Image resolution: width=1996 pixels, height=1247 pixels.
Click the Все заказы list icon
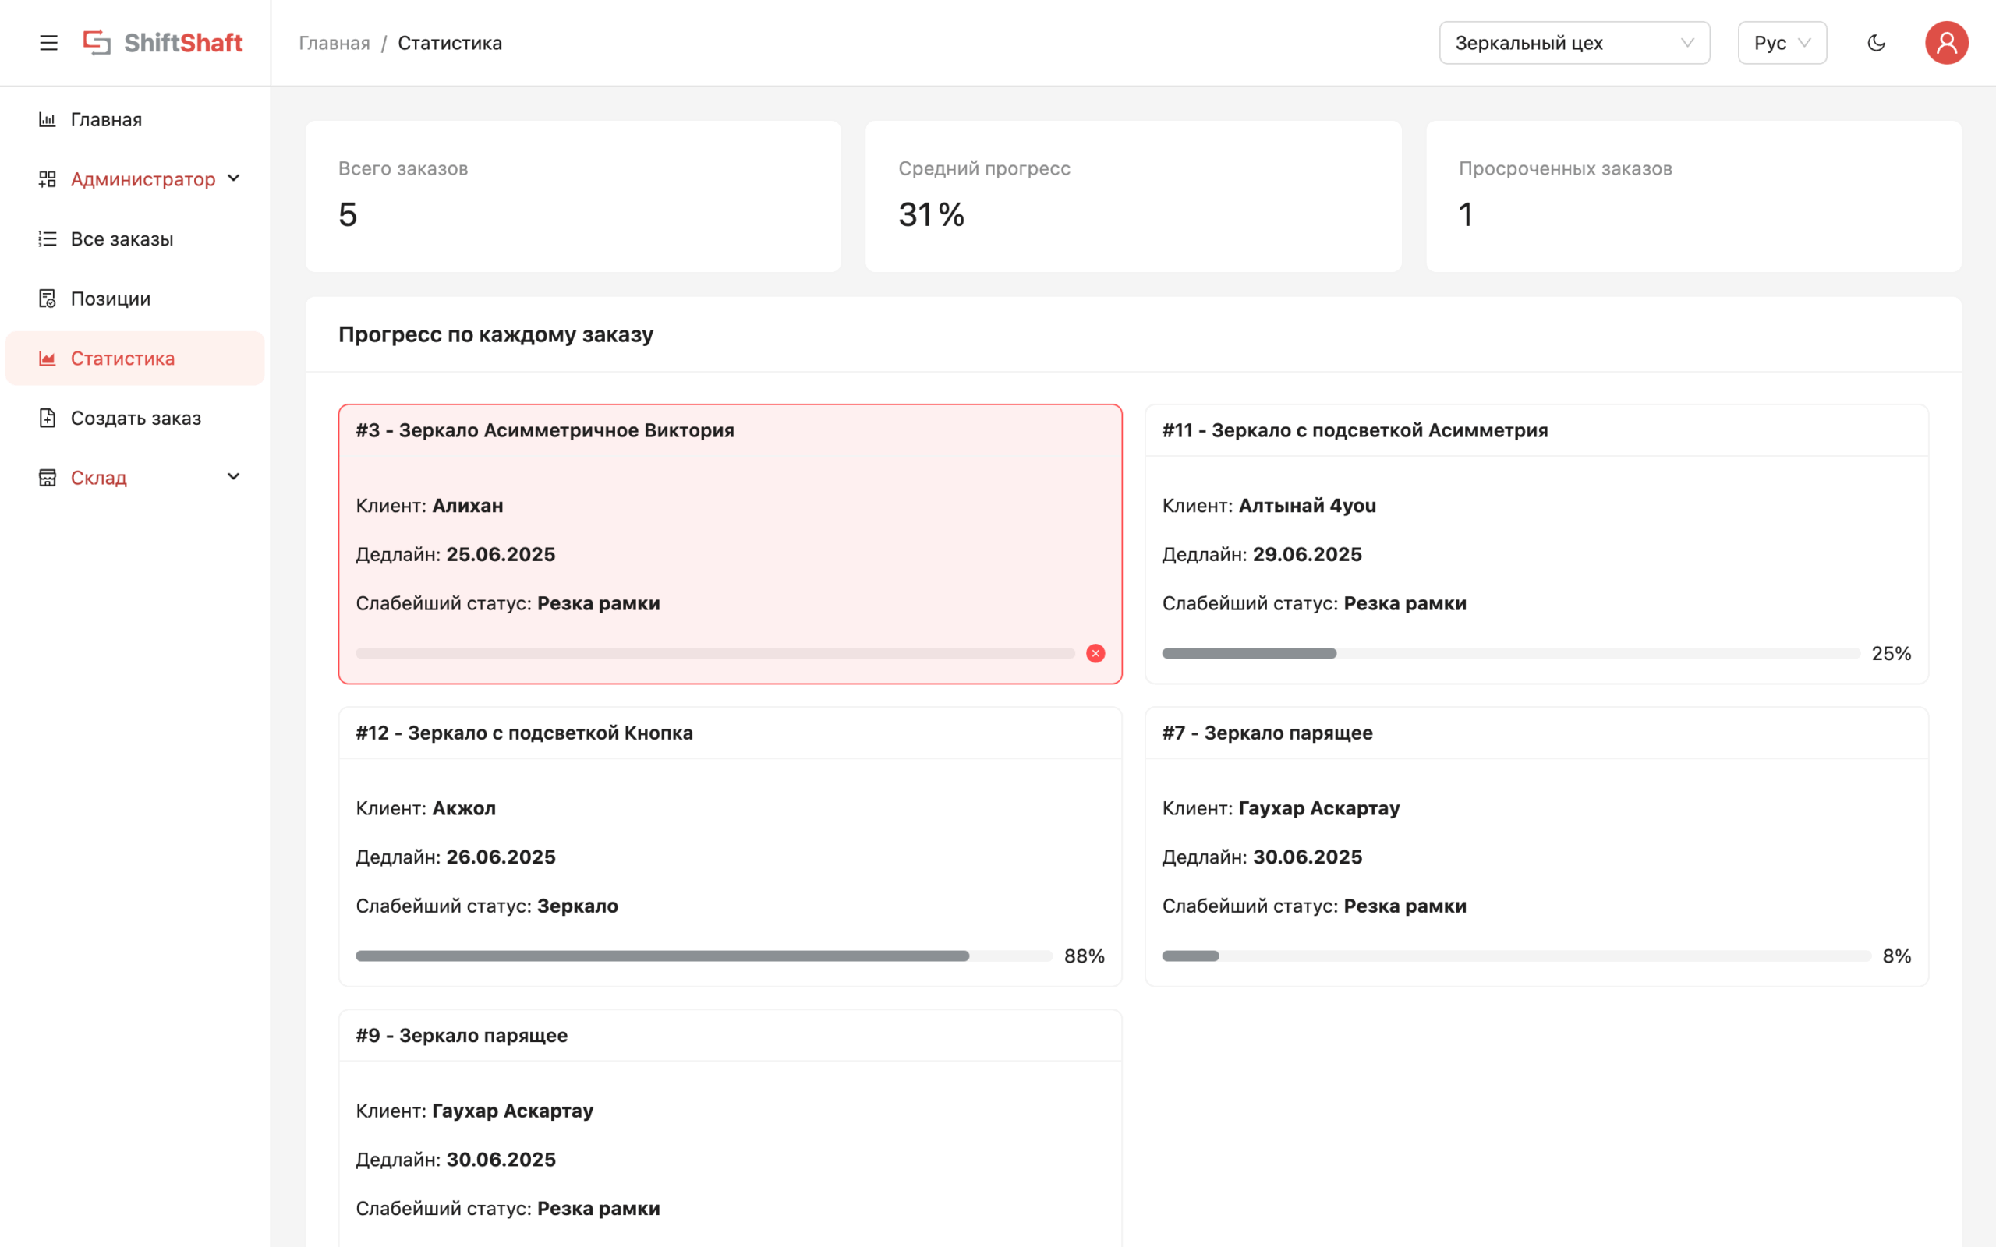click(x=47, y=239)
